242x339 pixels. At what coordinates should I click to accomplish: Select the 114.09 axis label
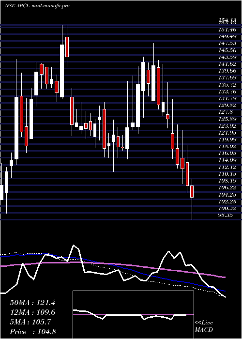click(227, 160)
